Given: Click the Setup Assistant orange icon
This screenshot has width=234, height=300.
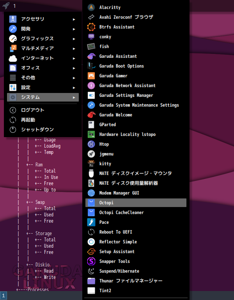Looking at the screenshot, I should click(91, 252).
